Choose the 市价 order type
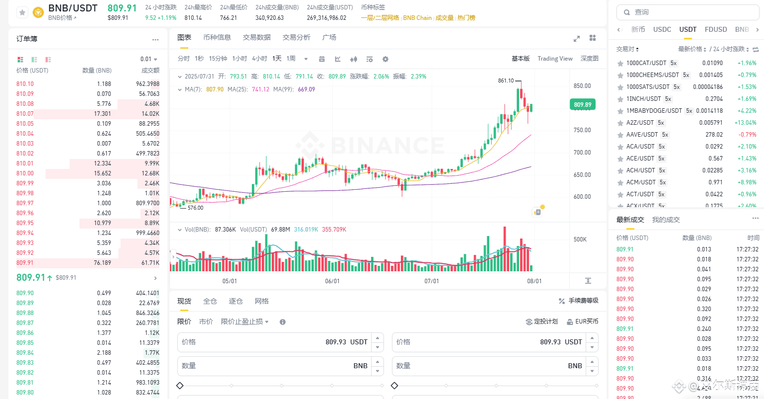Viewport: 764px width, 399px height. [206, 321]
